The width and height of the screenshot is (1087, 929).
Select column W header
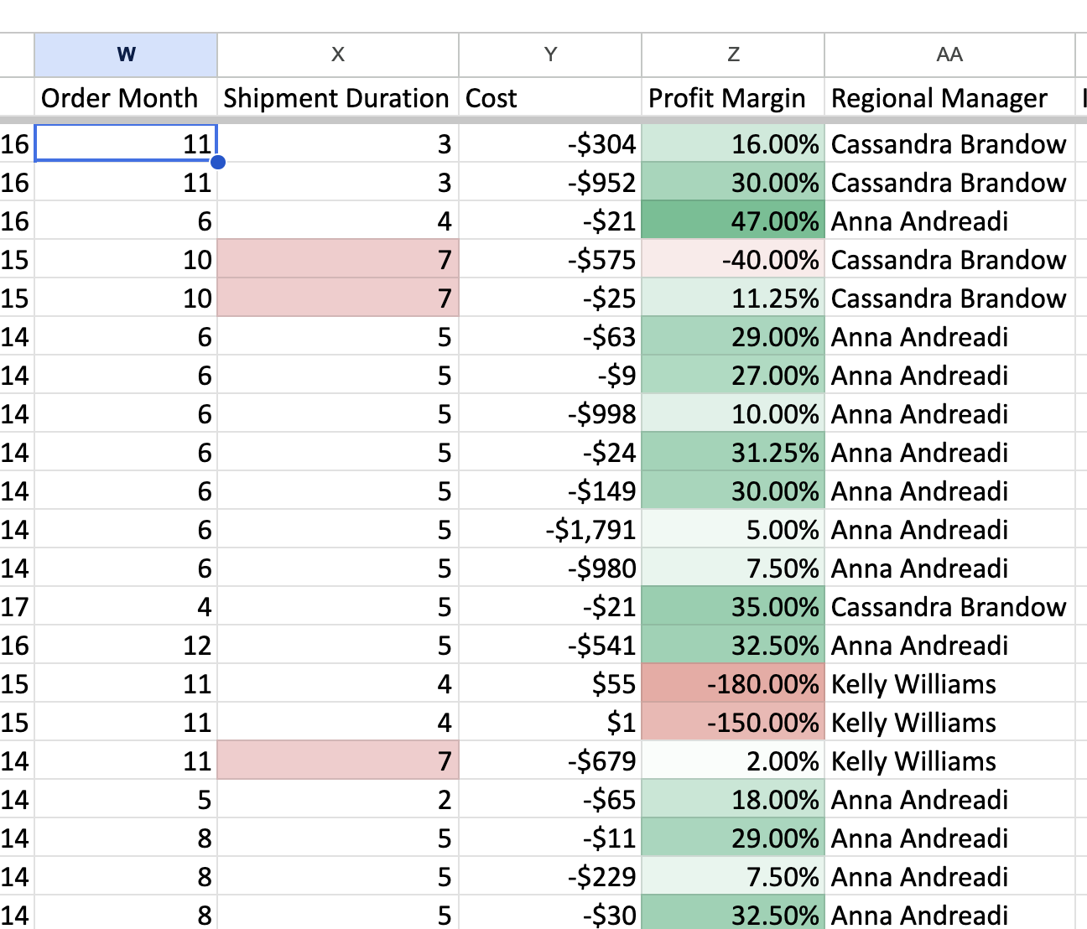pyautogui.click(x=126, y=54)
